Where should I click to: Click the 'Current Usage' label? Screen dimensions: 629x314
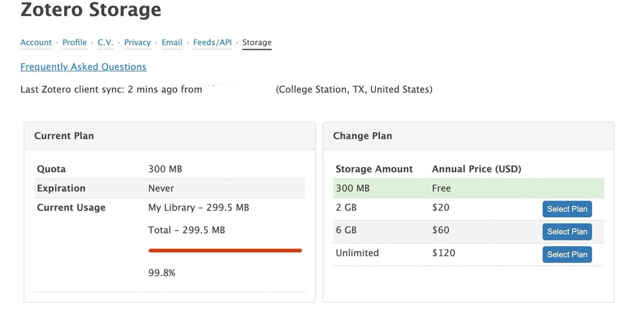71,207
